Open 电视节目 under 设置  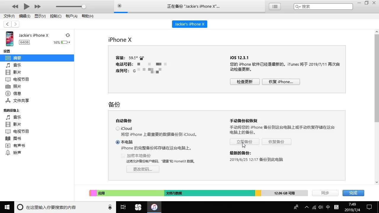(37, 79)
